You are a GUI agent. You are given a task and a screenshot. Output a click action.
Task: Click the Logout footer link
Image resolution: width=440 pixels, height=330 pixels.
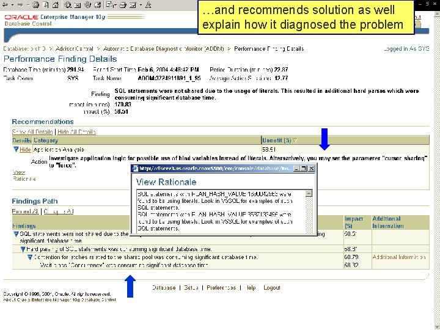pos(271,288)
